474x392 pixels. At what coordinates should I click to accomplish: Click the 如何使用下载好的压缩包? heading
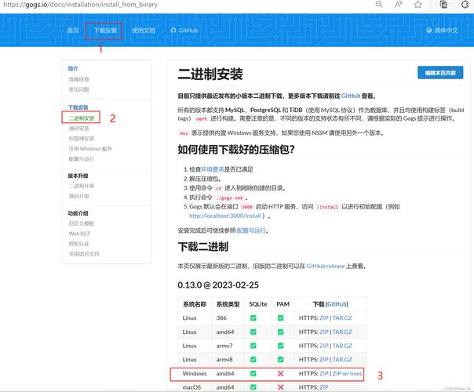(x=236, y=150)
